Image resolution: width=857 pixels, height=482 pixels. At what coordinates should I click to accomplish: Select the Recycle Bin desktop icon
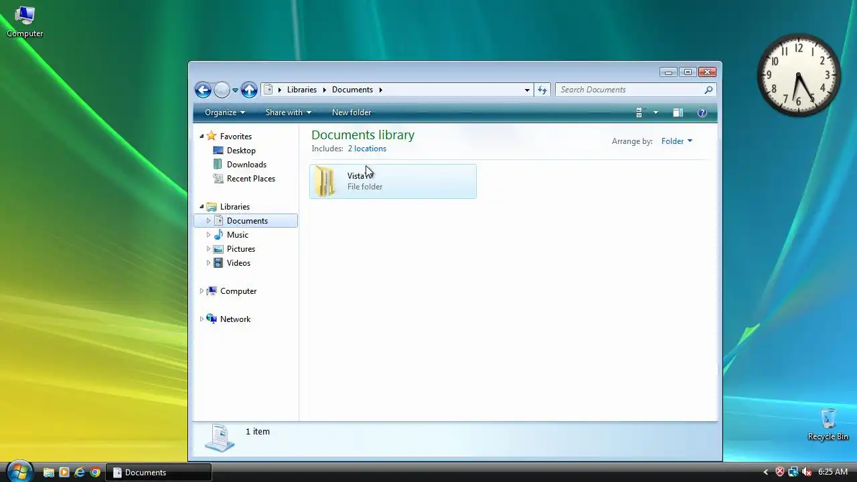click(x=828, y=424)
